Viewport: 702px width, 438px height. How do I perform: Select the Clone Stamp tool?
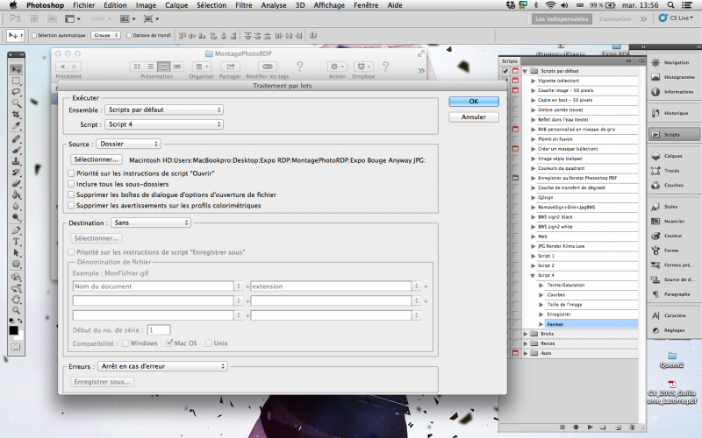point(16,161)
